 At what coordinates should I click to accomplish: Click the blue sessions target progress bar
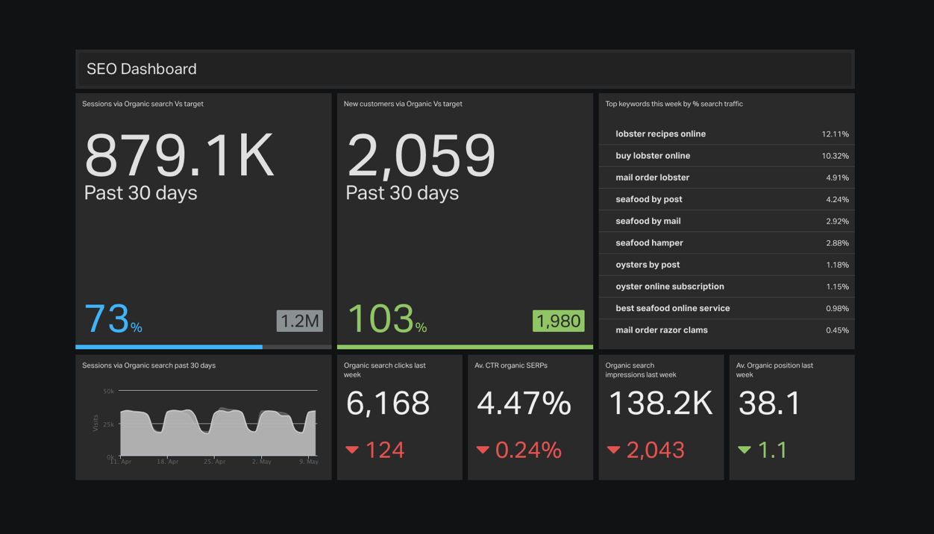pyautogui.click(x=169, y=347)
